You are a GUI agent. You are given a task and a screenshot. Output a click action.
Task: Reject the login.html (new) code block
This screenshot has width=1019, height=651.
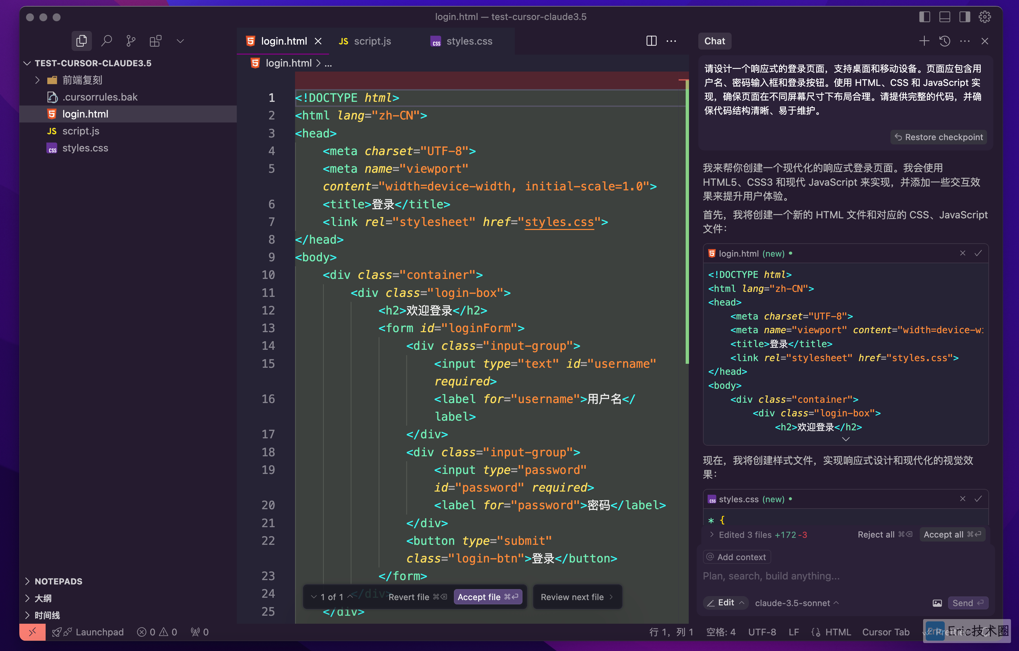(x=962, y=253)
